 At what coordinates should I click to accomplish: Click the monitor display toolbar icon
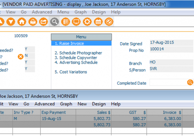pos(76,22)
